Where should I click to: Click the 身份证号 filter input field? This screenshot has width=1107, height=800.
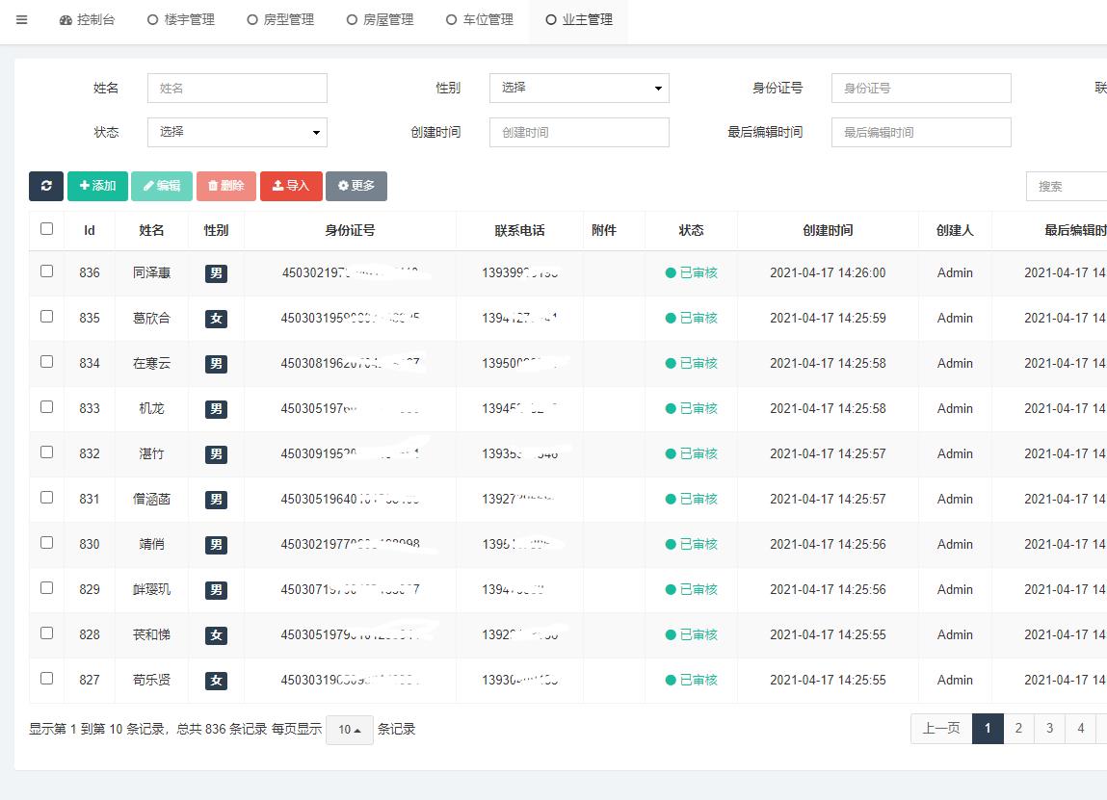pyautogui.click(x=921, y=88)
